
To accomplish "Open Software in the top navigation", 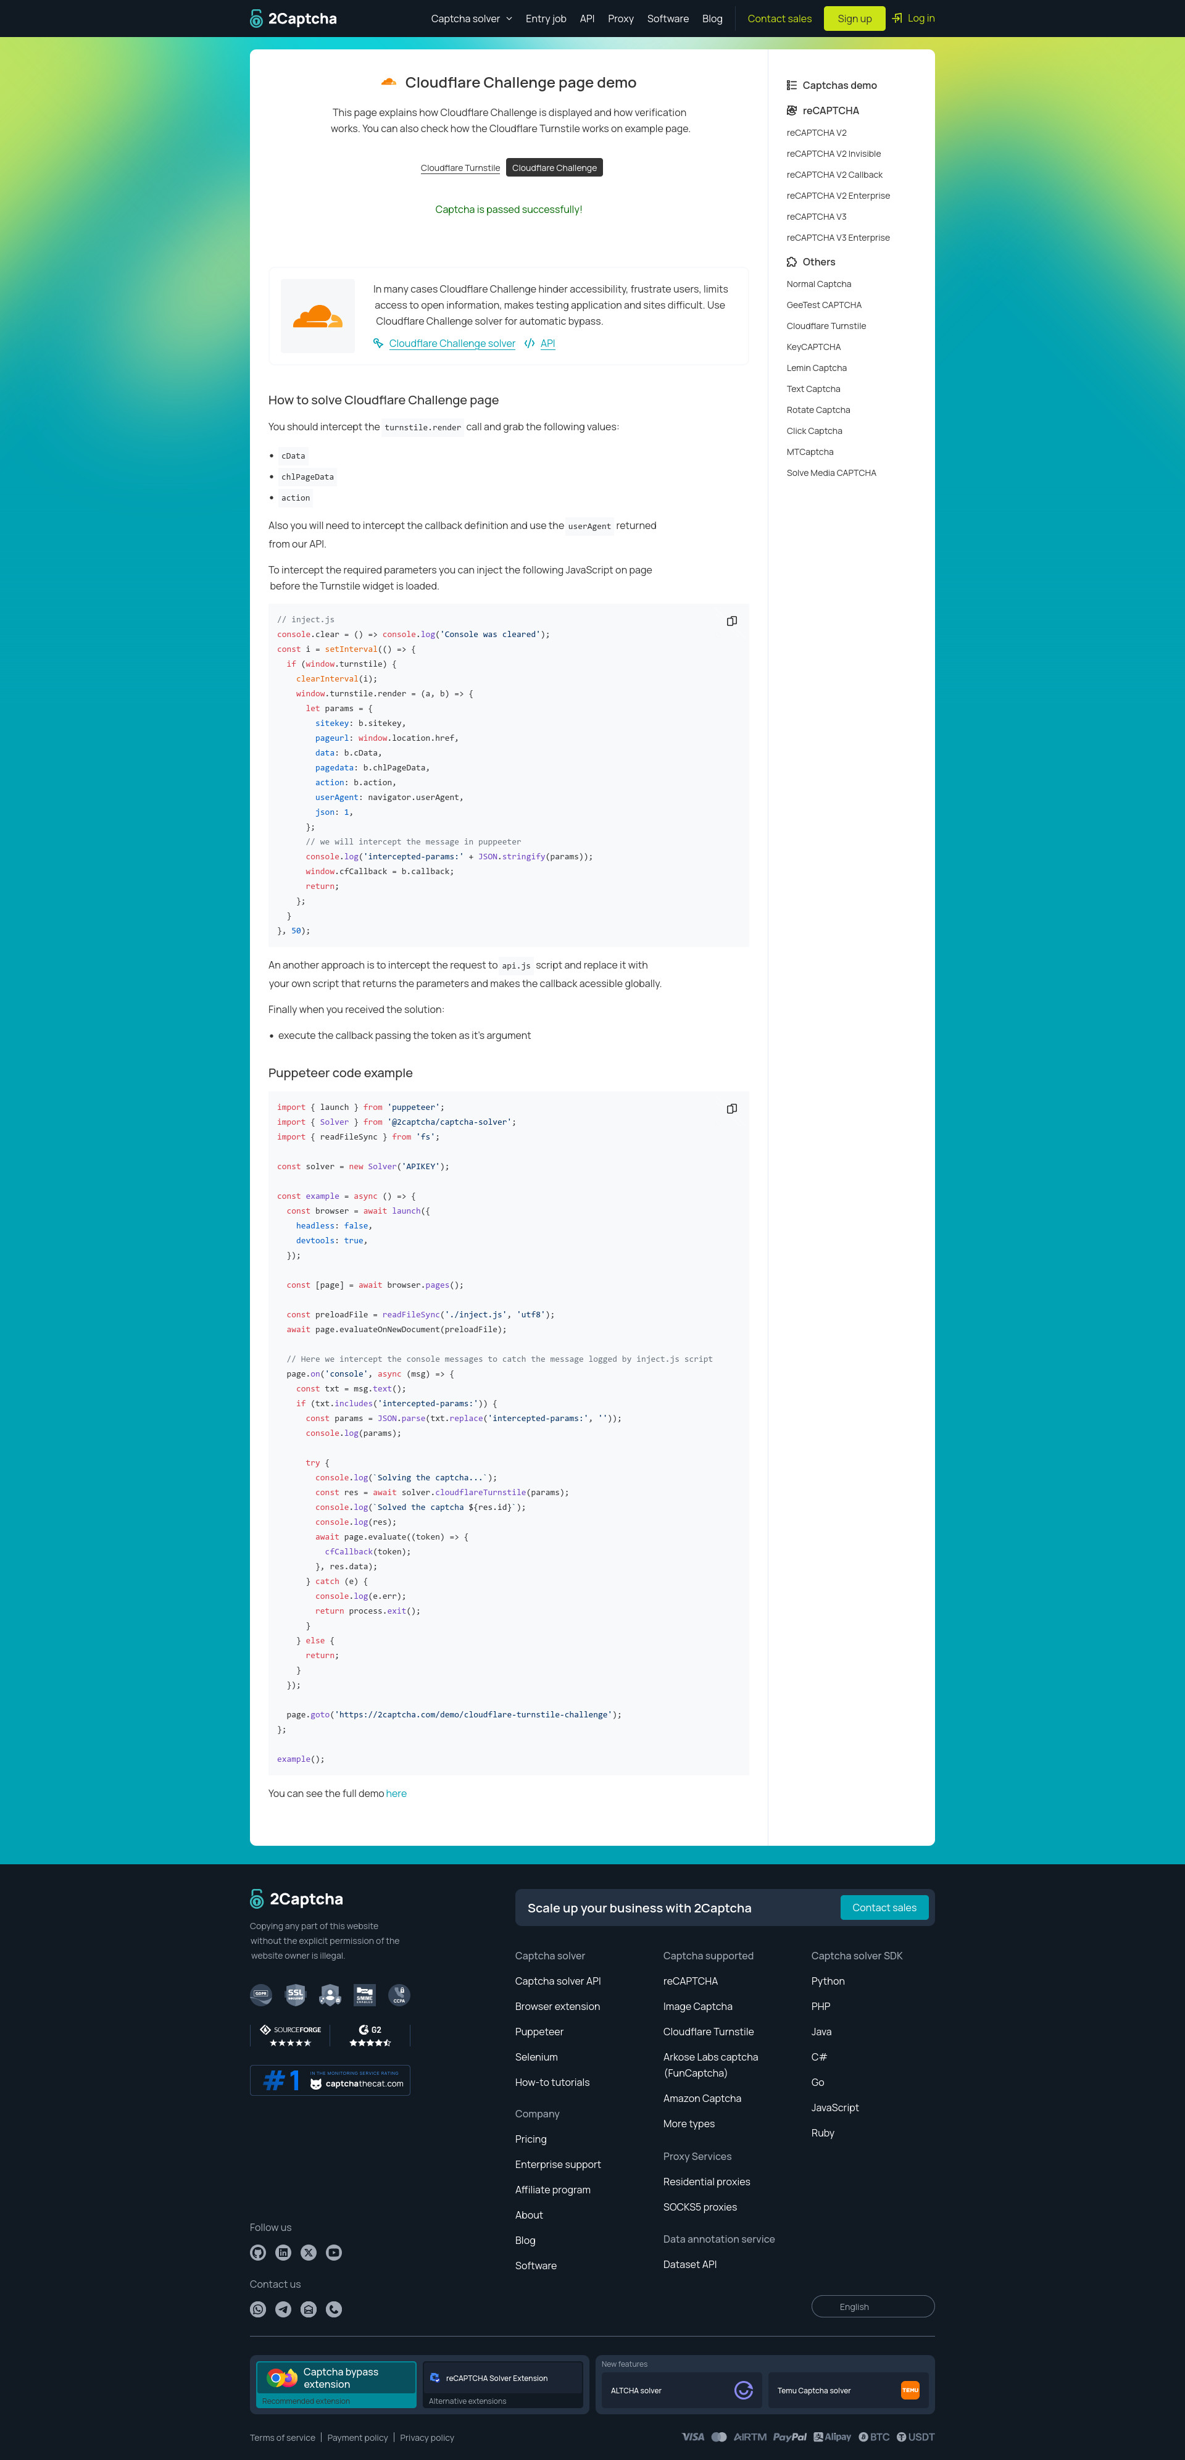I will click(667, 18).
